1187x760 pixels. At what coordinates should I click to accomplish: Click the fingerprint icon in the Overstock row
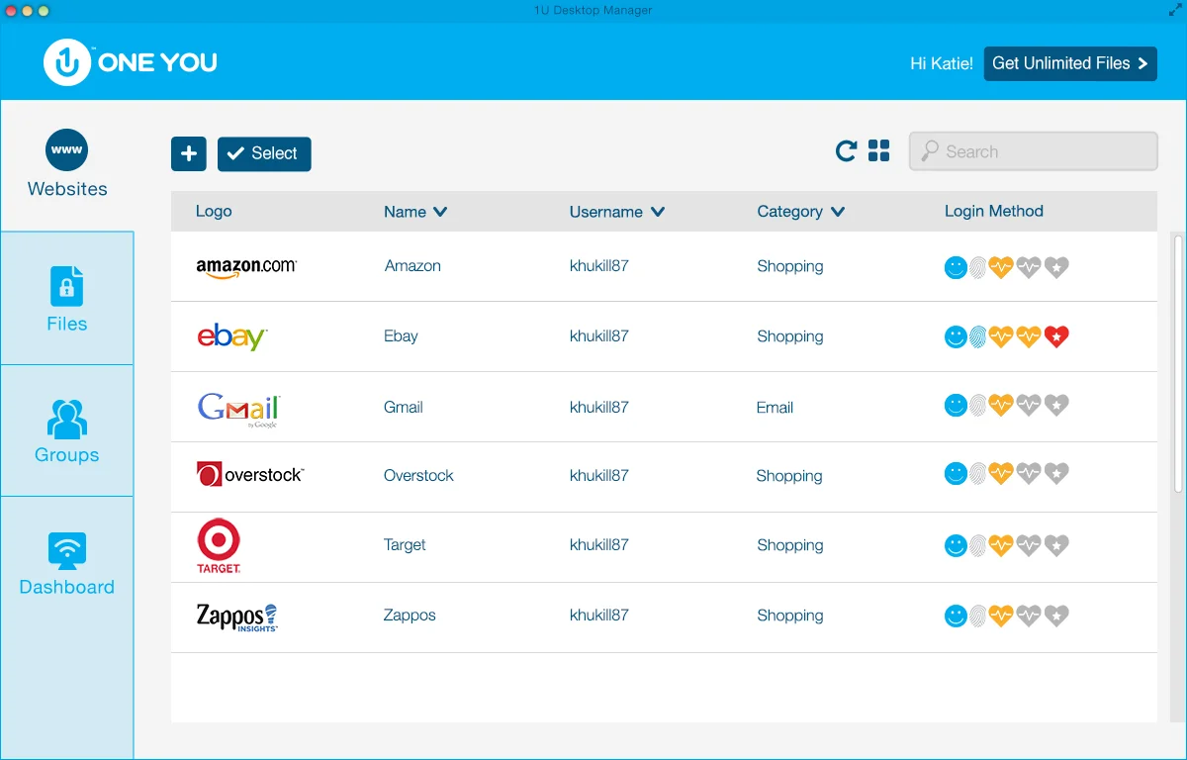click(x=978, y=473)
